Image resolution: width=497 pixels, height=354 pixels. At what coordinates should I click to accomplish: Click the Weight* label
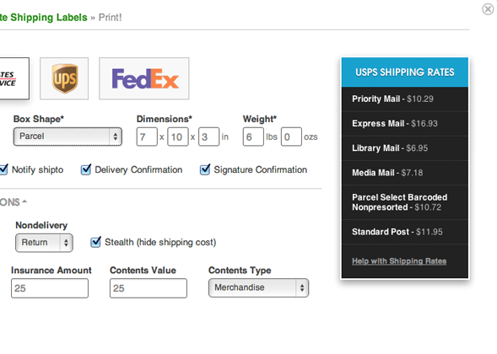(260, 119)
